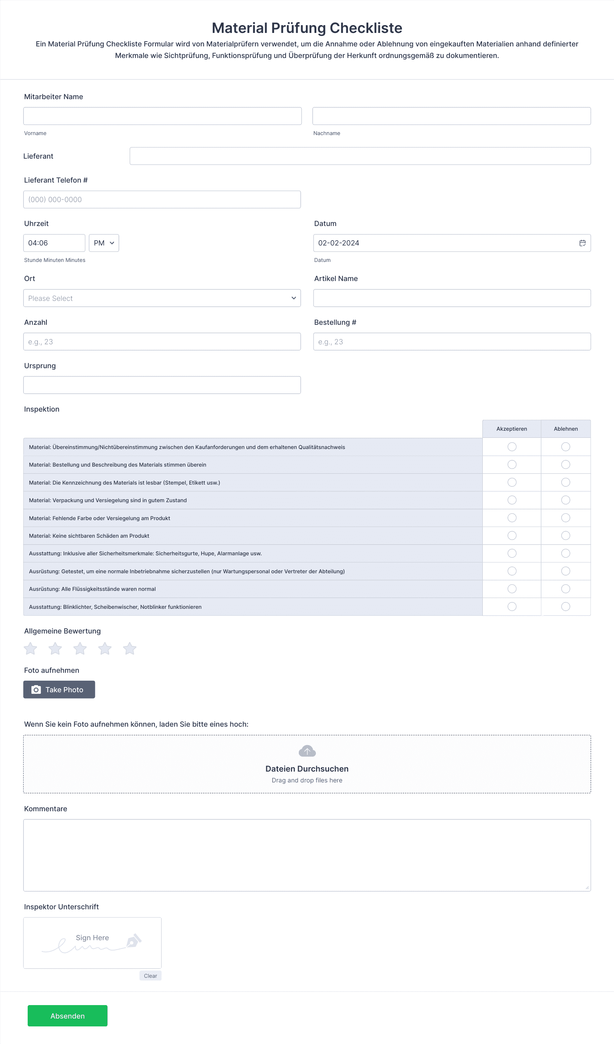This screenshot has height=1044, width=614.
Task: Give a five-star Allgemeine Bewertung
Action: tap(130, 648)
